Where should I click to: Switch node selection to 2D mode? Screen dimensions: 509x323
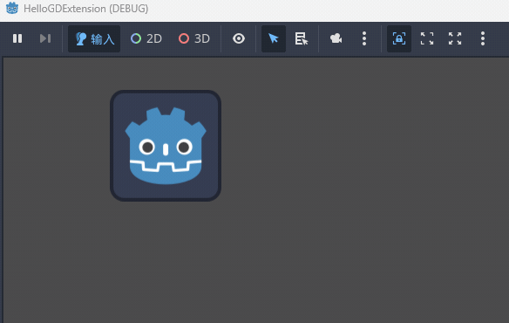(x=146, y=38)
